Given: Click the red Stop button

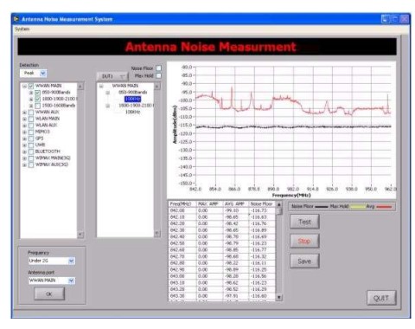Looking at the screenshot, I should pyautogui.click(x=304, y=241).
